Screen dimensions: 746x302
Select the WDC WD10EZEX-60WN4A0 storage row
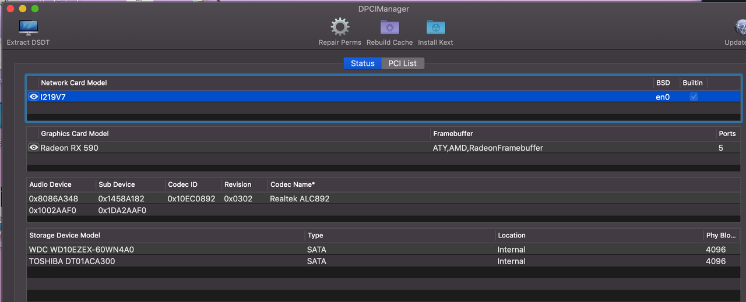[x=383, y=250]
